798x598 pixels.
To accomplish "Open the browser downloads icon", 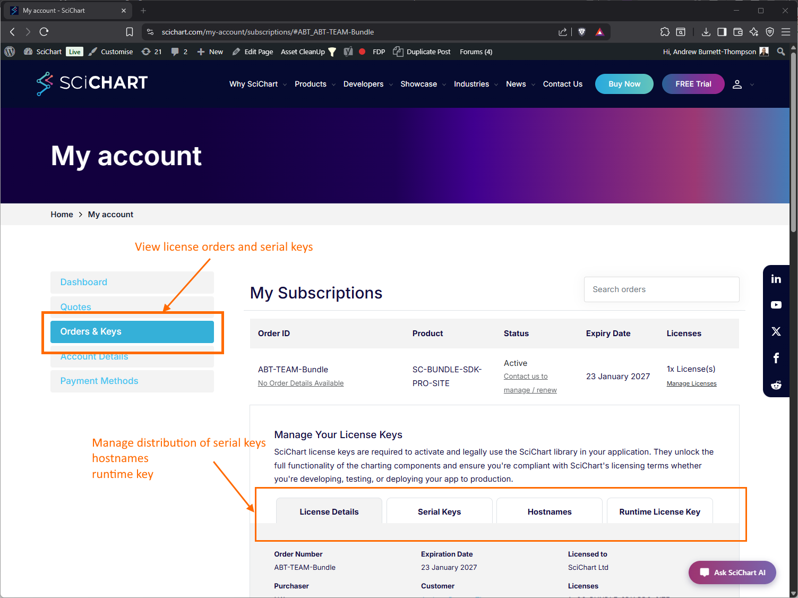I will [x=706, y=32].
